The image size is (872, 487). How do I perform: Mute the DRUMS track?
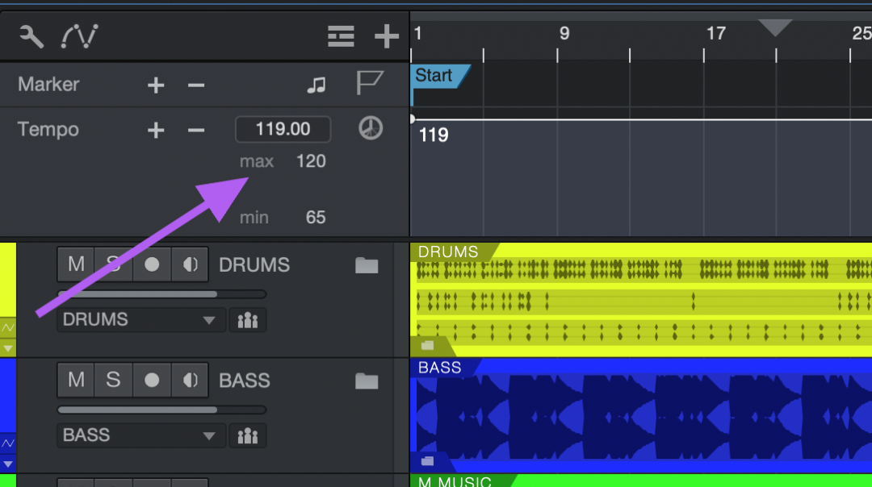(75, 264)
